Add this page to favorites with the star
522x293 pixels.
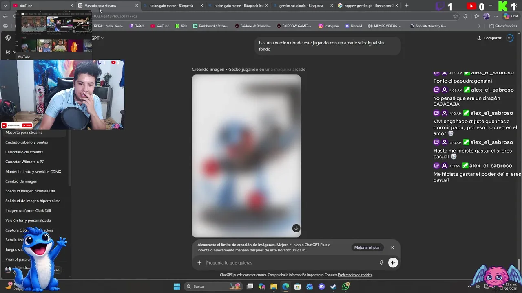456,16
